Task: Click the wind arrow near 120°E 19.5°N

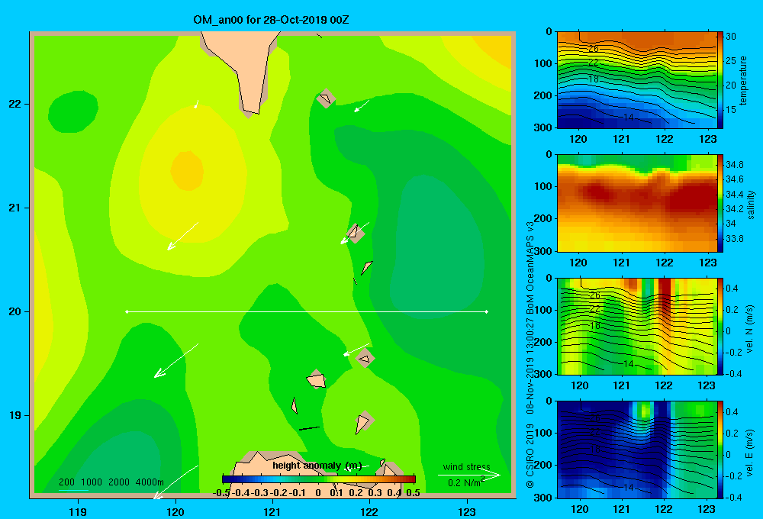Action: 176,360
